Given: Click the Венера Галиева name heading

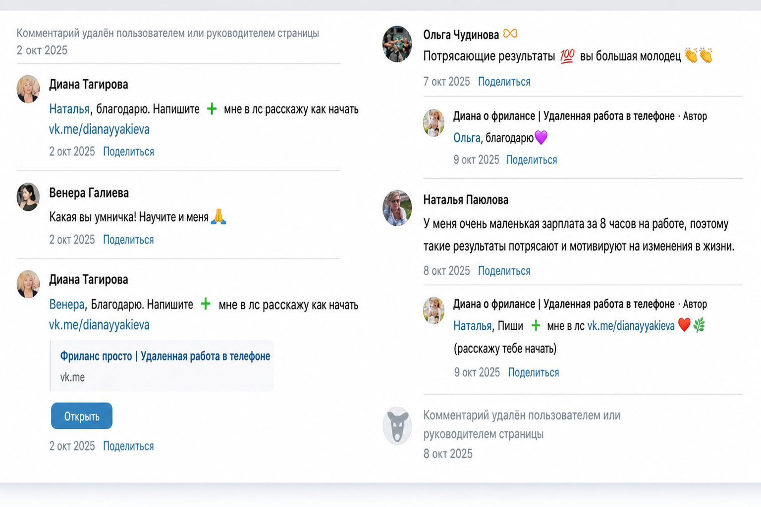Looking at the screenshot, I should point(89,193).
